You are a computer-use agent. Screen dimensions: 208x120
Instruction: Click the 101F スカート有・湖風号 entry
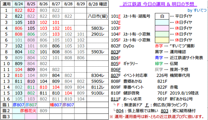pyautogui.click(x=130, y=16)
